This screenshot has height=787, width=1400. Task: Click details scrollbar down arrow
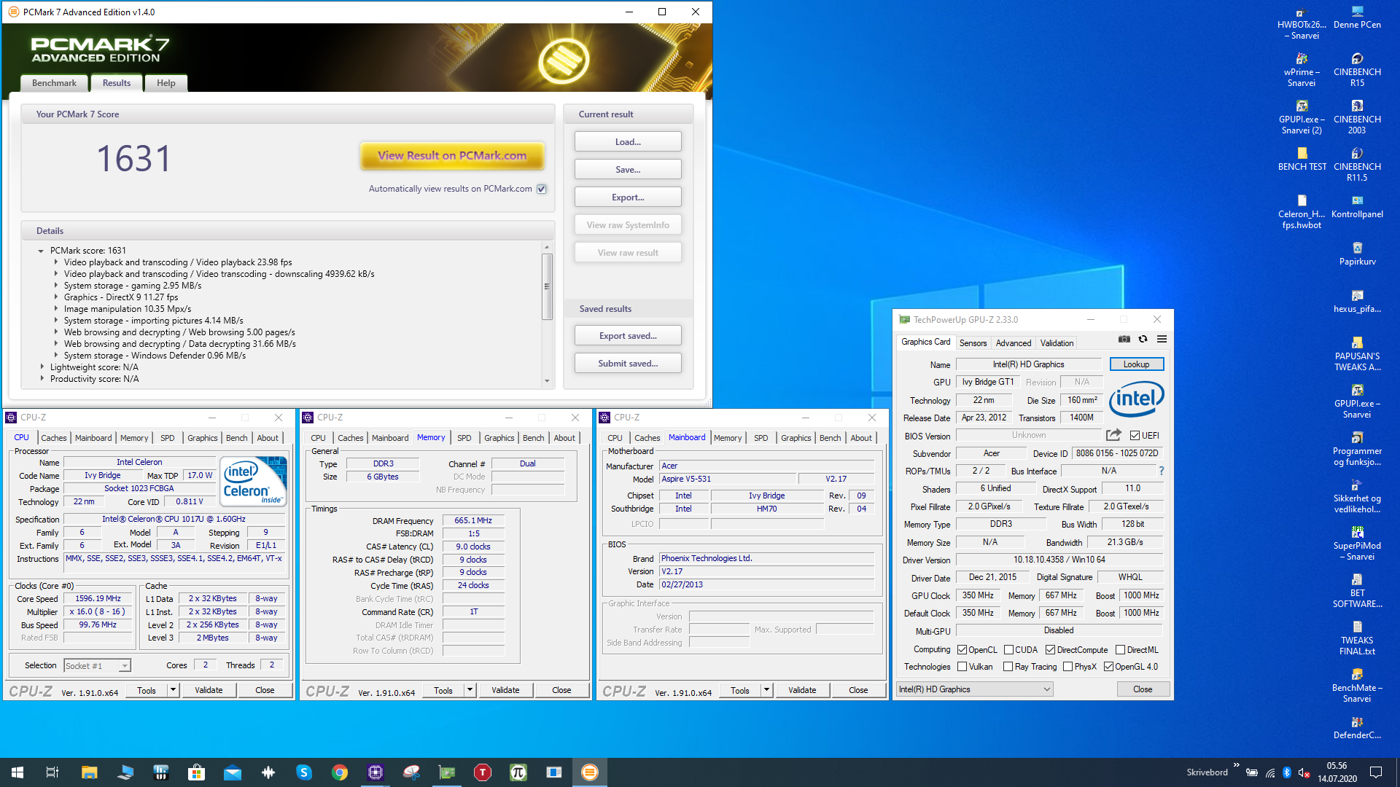[547, 381]
